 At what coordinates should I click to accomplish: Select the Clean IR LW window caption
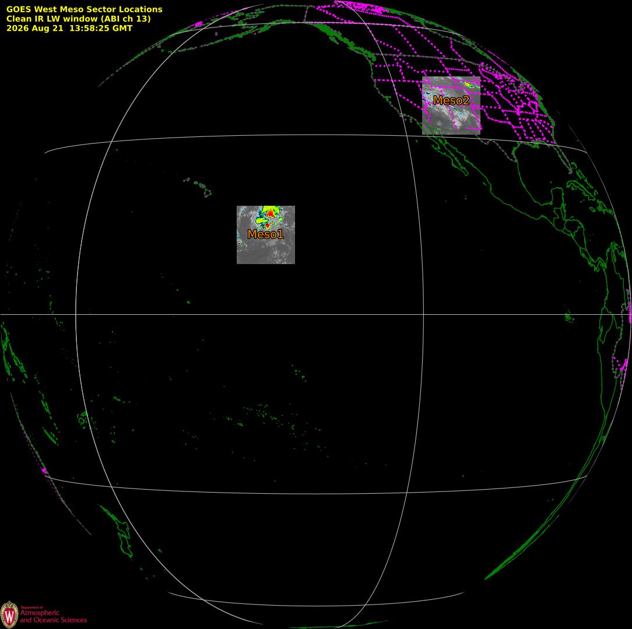click(x=78, y=19)
